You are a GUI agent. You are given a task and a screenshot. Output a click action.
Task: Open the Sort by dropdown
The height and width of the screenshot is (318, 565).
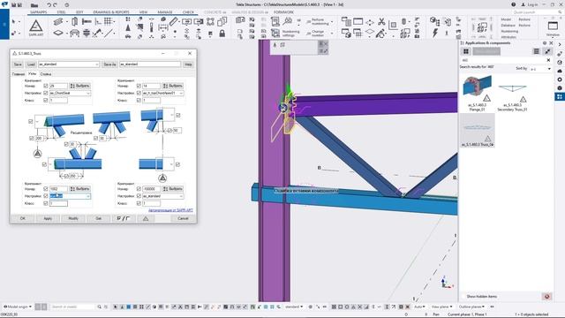pyautogui.click(x=540, y=69)
